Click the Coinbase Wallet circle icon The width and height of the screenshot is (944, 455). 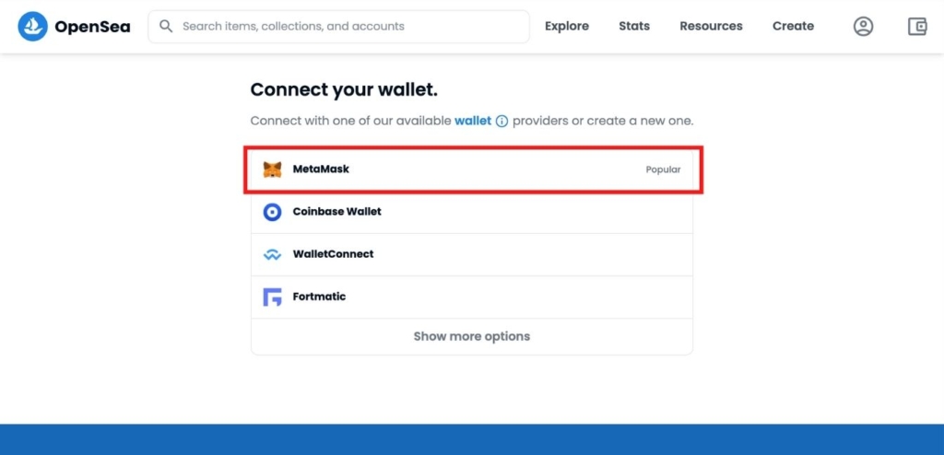[x=272, y=212]
